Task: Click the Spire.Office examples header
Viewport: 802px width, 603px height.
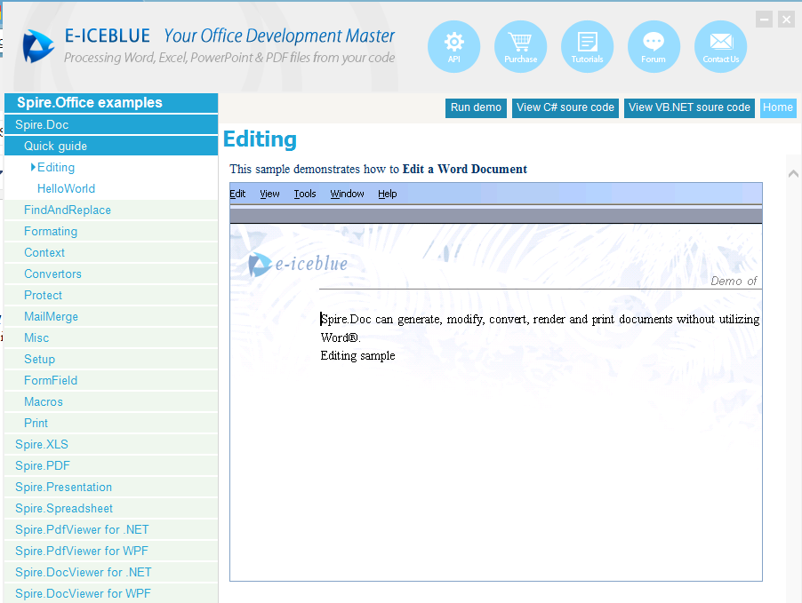Action: (111, 103)
